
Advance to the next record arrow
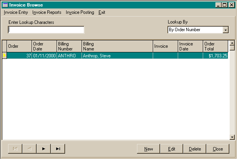click(43, 149)
